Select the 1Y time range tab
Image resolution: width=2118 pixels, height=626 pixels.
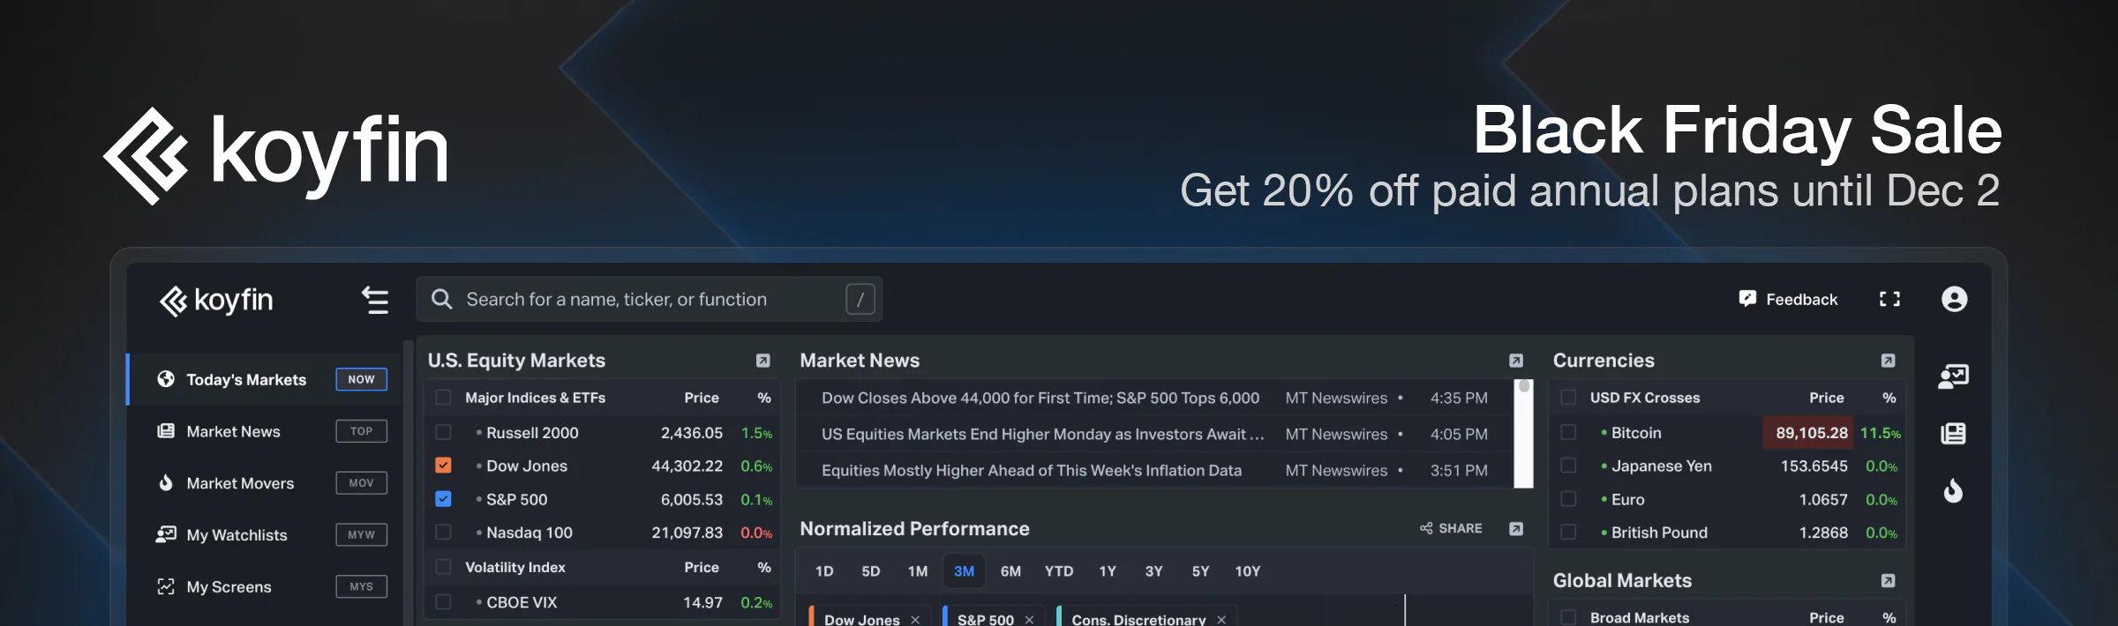tap(1108, 571)
